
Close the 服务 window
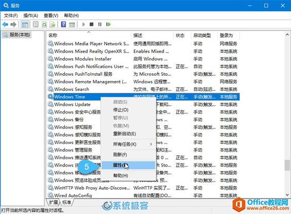[x=283, y=6]
